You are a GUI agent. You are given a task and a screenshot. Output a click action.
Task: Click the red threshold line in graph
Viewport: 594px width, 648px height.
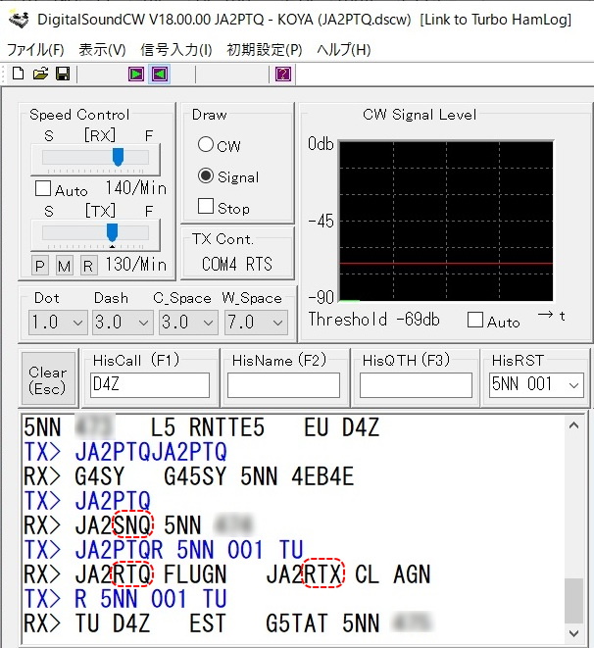click(x=446, y=264)
